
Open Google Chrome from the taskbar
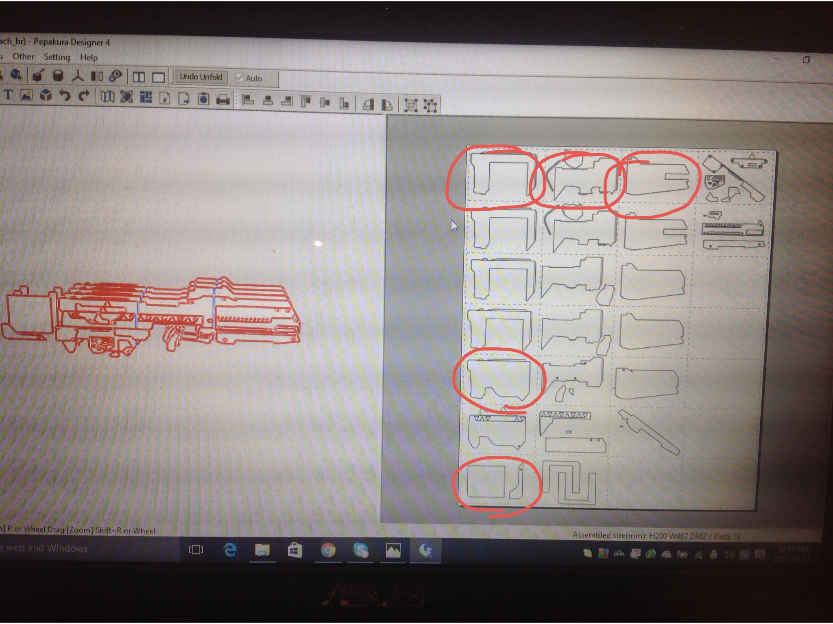[x=327, y=550]
